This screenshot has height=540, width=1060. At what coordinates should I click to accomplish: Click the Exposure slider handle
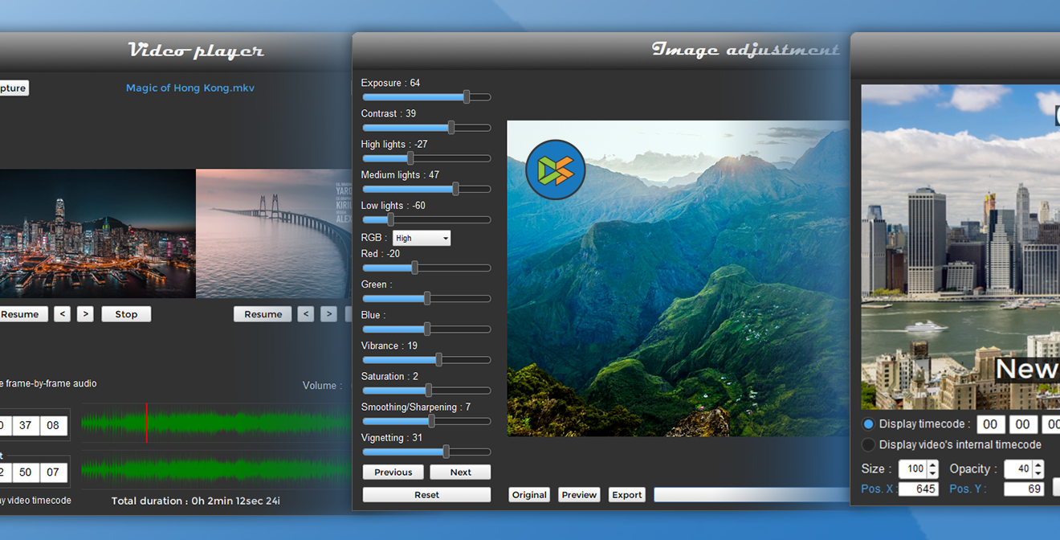coord(467,96)
